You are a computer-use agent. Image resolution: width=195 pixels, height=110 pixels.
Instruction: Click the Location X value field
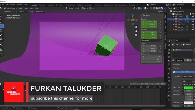(x=149, y=22)
